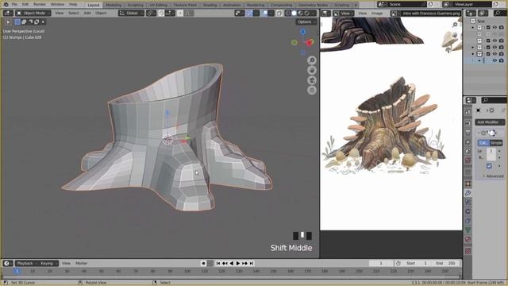Toggle viewport overlays
508x286 pixels.
tap(264, 14)
